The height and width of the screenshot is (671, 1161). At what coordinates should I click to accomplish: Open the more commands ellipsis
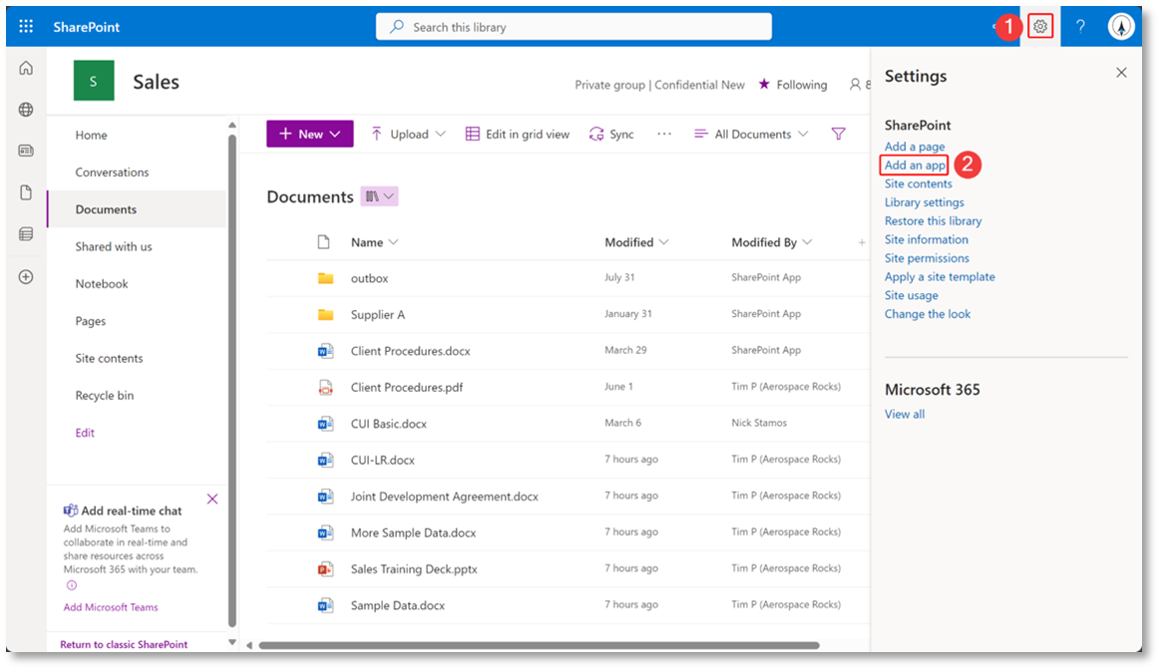(664, 134)
